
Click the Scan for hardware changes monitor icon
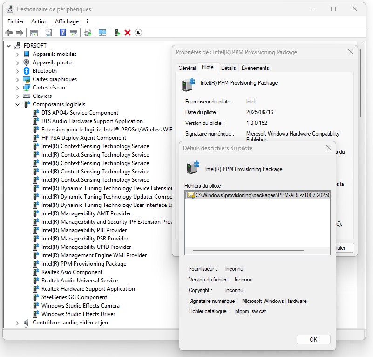pyautogui.click(x=102, y=33)
